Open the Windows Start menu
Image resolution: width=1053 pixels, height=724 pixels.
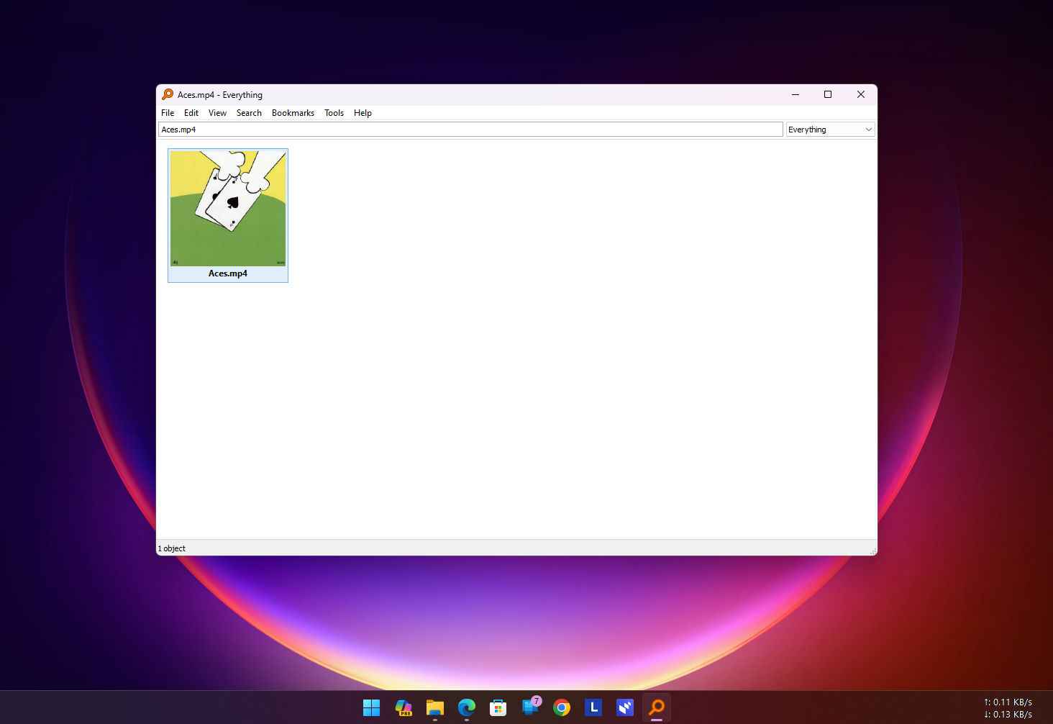coord(371,707)
